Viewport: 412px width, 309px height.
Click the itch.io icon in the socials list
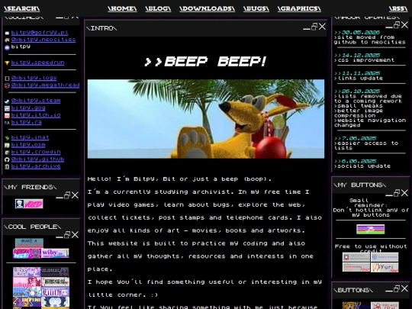click(x=7, y=115)
